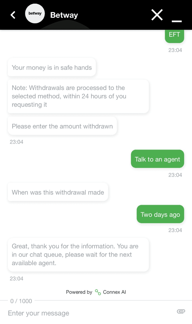Click the Betway title in the header
Screen dimensions: 192x324
pyautogui.click(x=64, y=15)
